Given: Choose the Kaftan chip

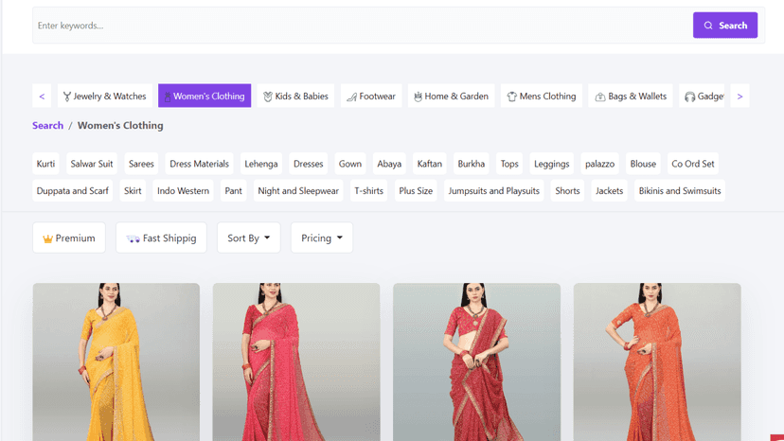Looking at the screenshot, I should [x=430, y=164].
